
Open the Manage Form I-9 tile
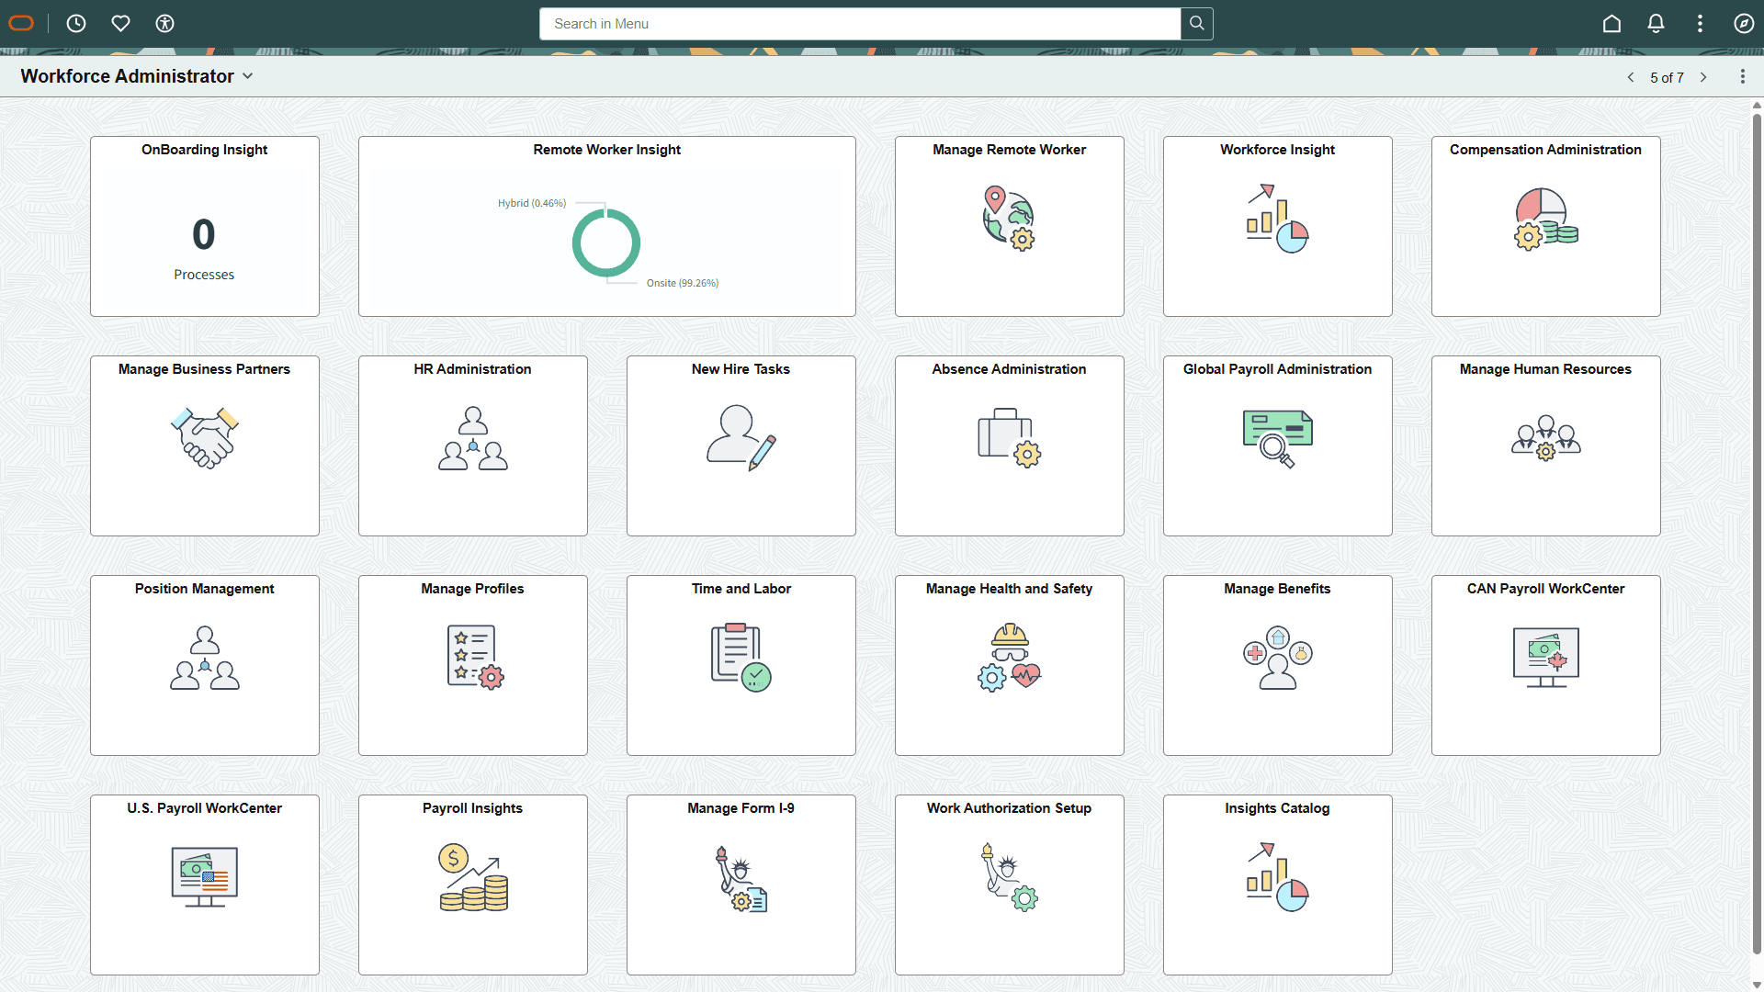click(741, 885)
